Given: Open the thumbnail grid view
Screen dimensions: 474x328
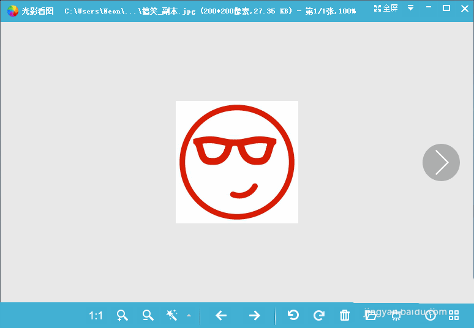Looking at the screenshot, I should pyautogui.click(x=454, y=315).
